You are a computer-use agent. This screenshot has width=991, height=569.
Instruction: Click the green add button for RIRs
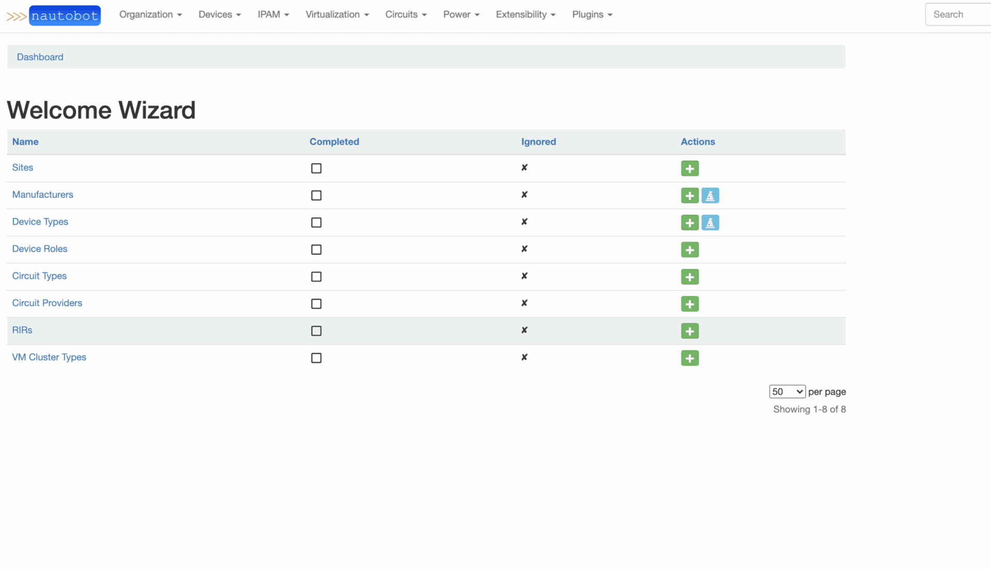(690, 331)
